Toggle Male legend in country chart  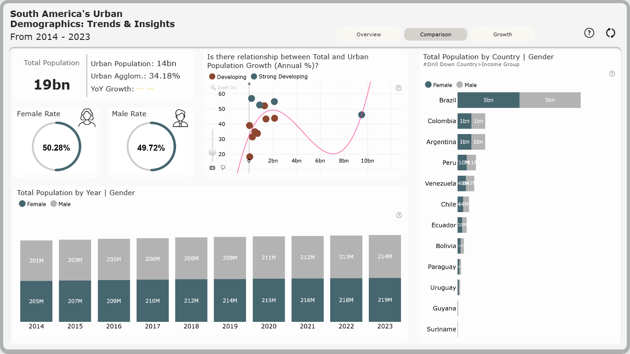(466, 85)
